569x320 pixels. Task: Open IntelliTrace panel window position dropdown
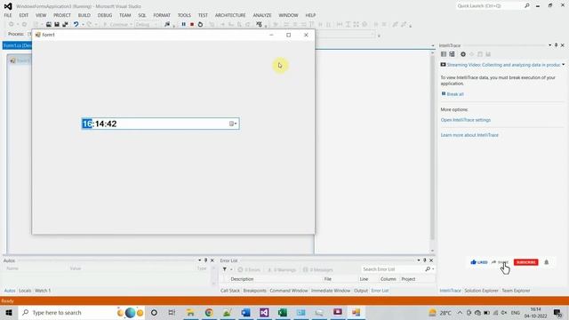549,45
